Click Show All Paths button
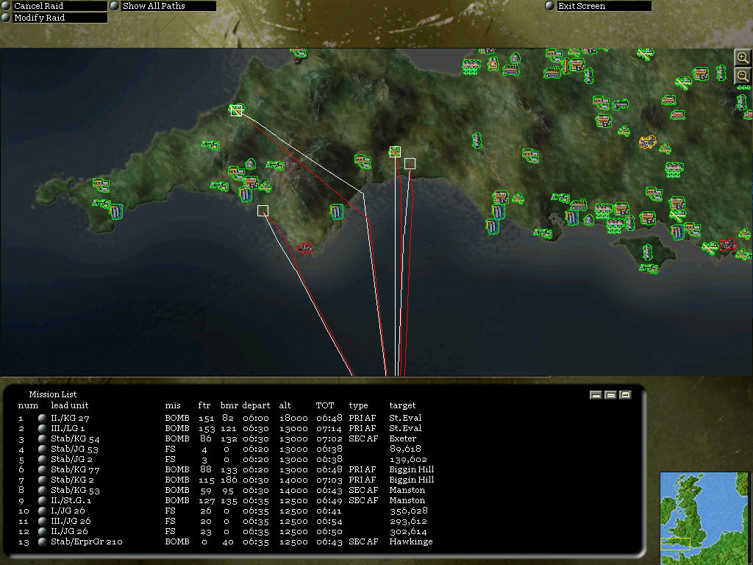 point(163,6)
